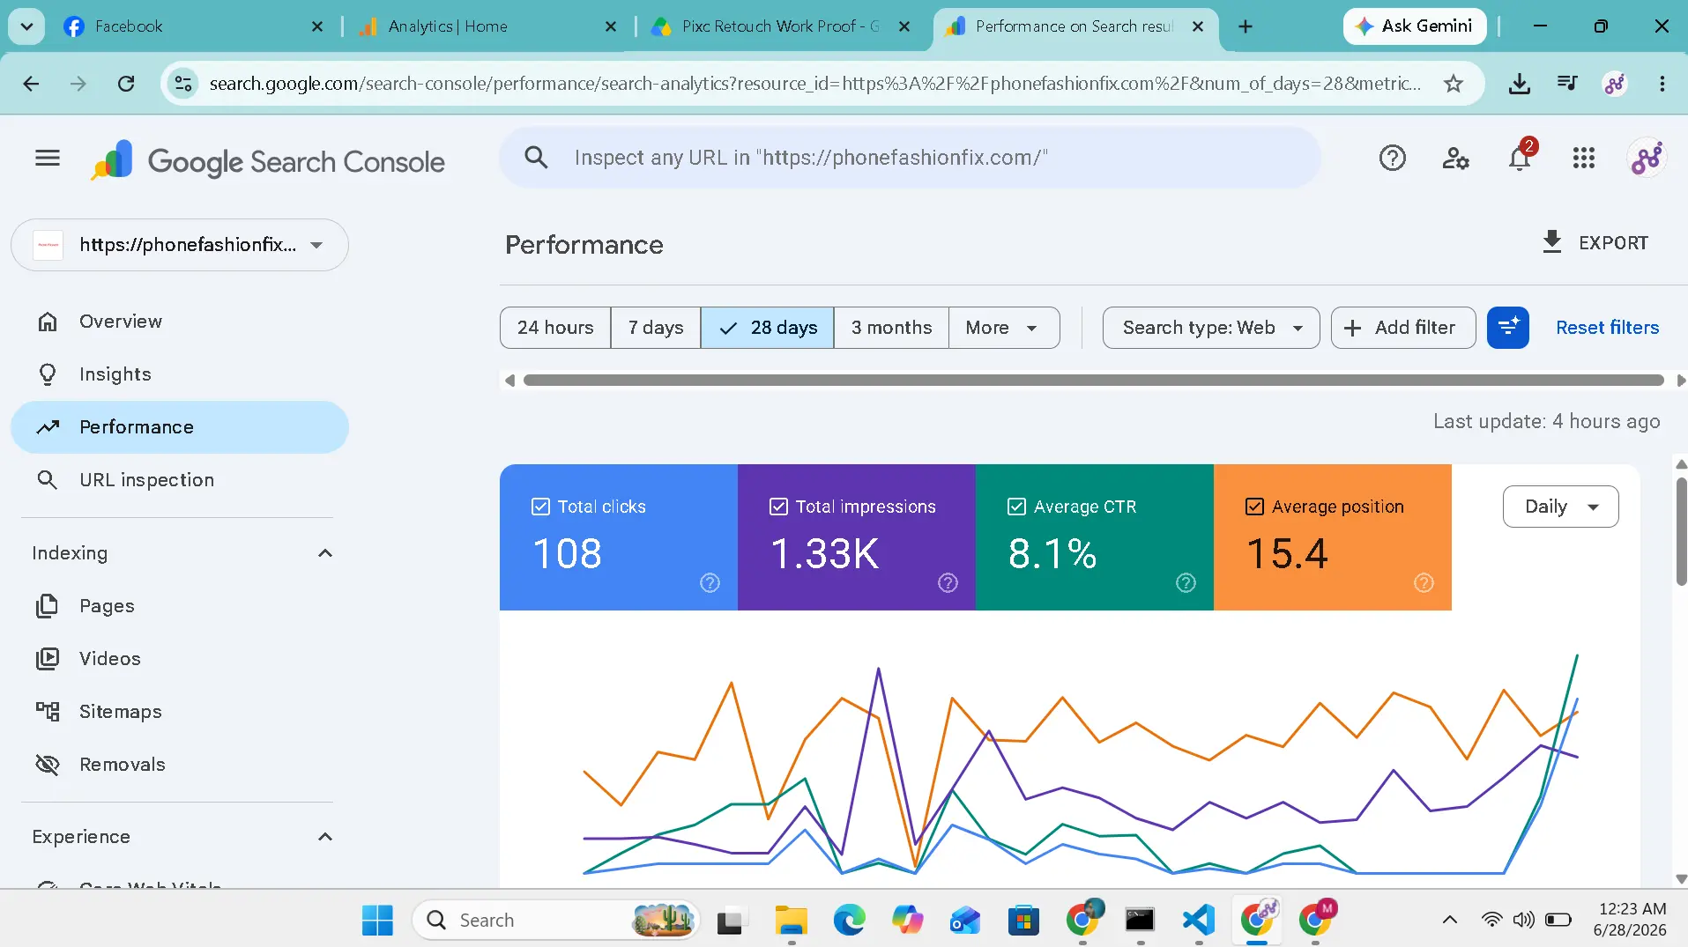
Task: Open Videos under Indexing
Action: click(180, 659)
